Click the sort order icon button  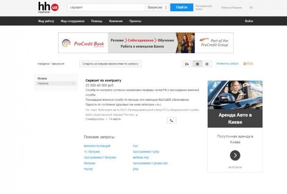pos(187,64)
